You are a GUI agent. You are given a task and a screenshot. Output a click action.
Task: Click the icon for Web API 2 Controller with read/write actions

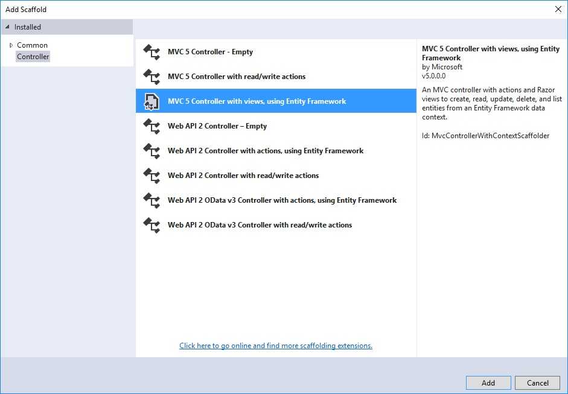tap(152, 175)
